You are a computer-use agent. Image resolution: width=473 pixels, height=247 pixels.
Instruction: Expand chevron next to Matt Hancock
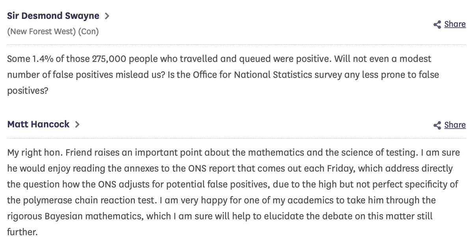pos(77,124)
